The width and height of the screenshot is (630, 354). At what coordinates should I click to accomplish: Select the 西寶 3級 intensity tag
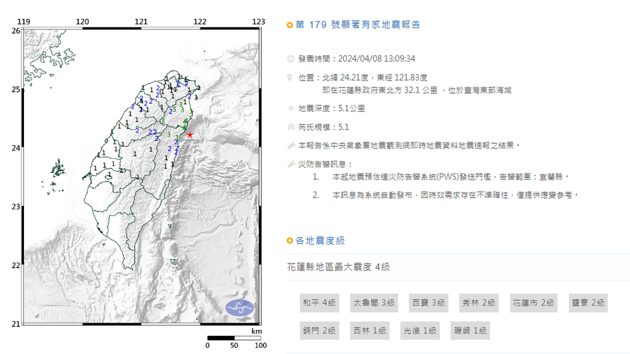tap(428, 302)
